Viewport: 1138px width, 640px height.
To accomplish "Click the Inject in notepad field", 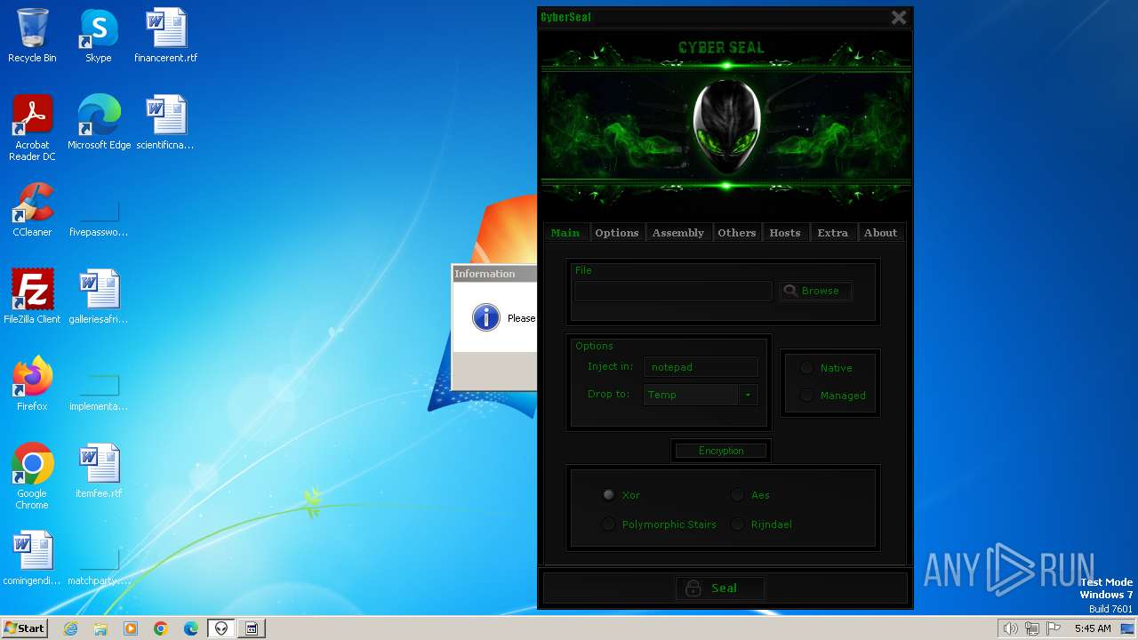I will click(701, 367).
